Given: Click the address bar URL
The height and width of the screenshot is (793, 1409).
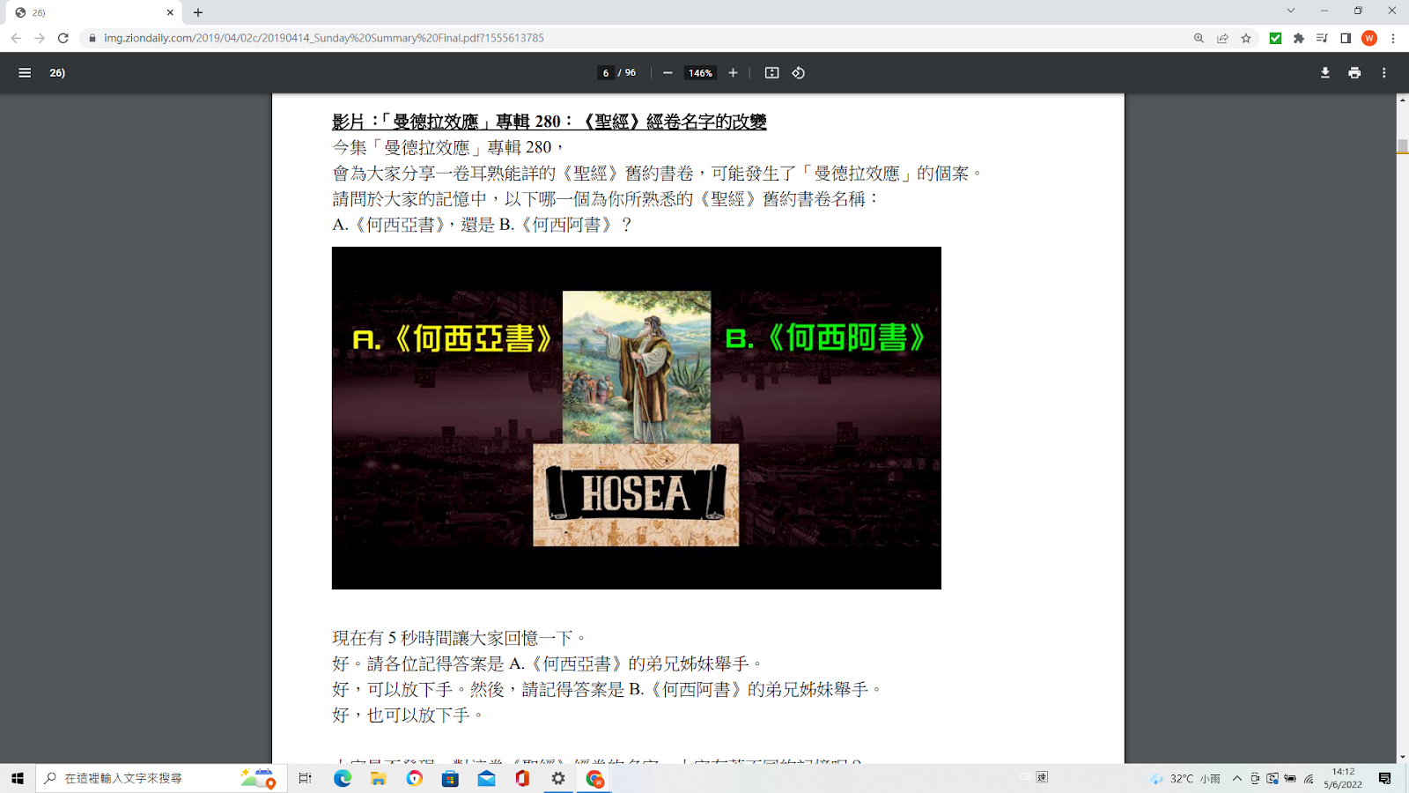Looking at the screenshot, I should coord(324,38).
